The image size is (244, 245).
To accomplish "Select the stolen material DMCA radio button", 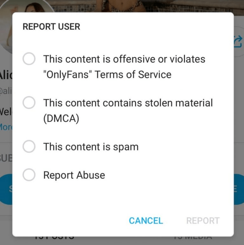I will [29, 103].
